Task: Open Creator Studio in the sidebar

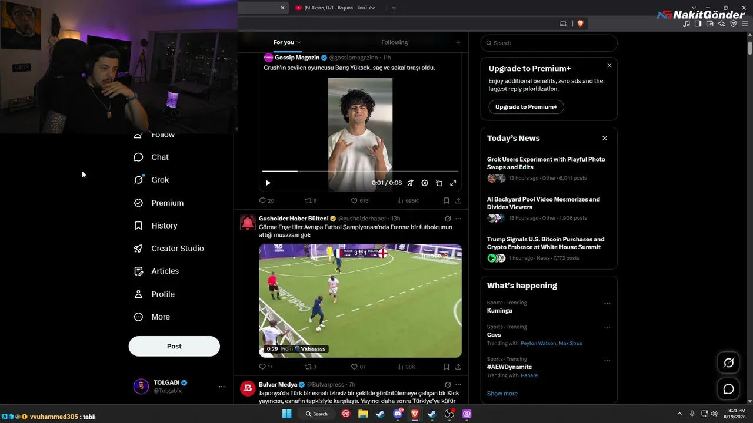Action: coord(169,249)
